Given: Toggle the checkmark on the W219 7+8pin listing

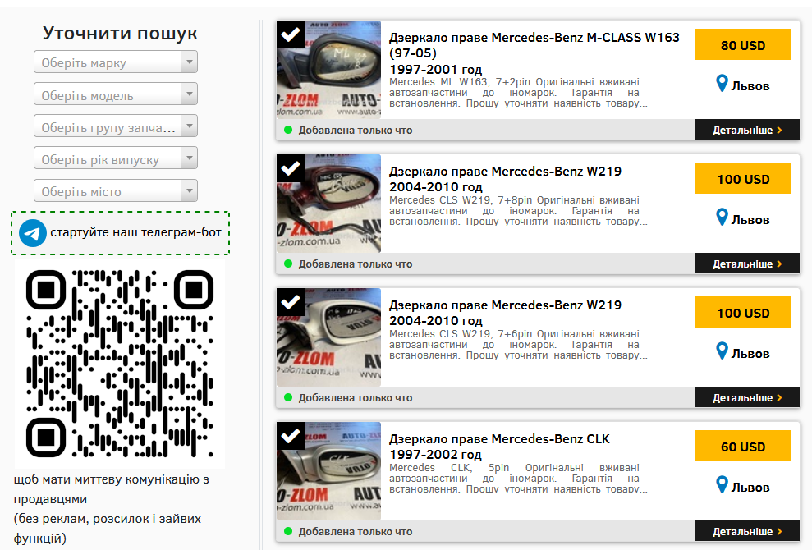Looking at the screenshot, I should coord(291,168).
